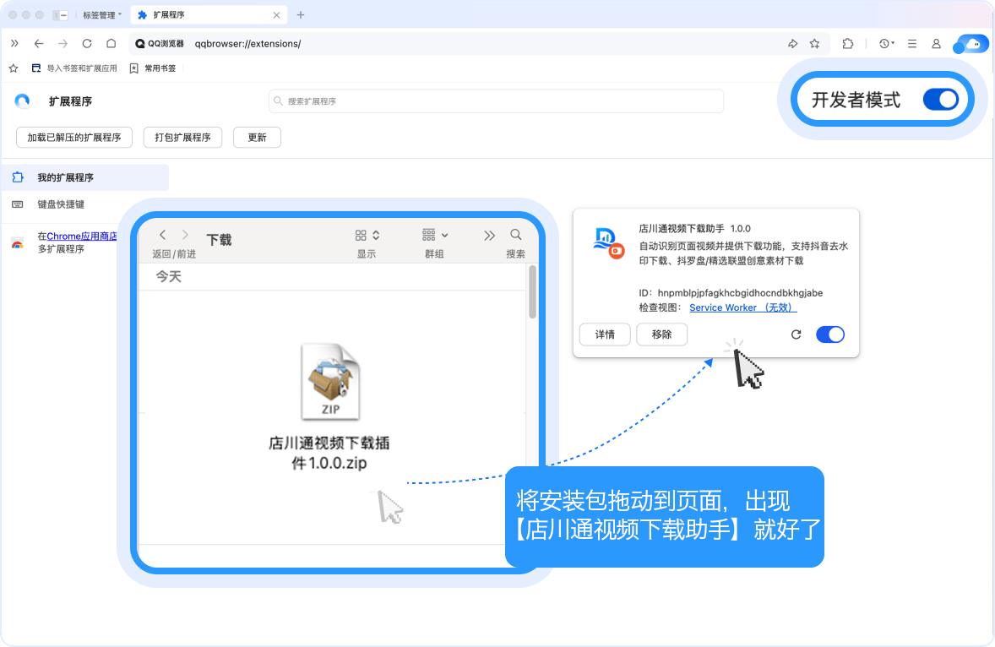Image resolution: width=995 pixels, height=647 pixels.
Task: Click 打包扩展程序 button
Action: (x=182, y=137)
